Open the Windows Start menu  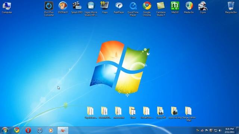pyautogui.click(x=5, y=130)
